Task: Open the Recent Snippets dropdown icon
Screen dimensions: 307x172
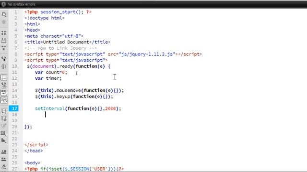Action: pos(4,133)
